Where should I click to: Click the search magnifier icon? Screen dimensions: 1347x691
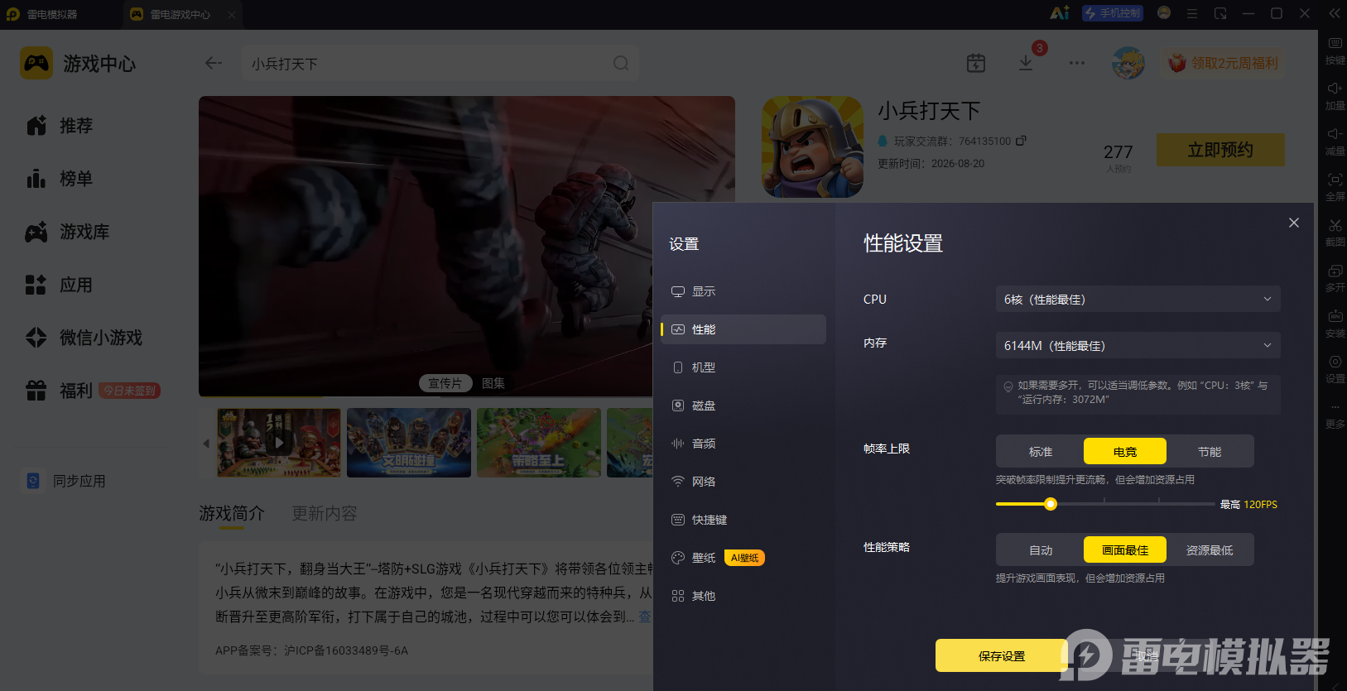point(621,63)
